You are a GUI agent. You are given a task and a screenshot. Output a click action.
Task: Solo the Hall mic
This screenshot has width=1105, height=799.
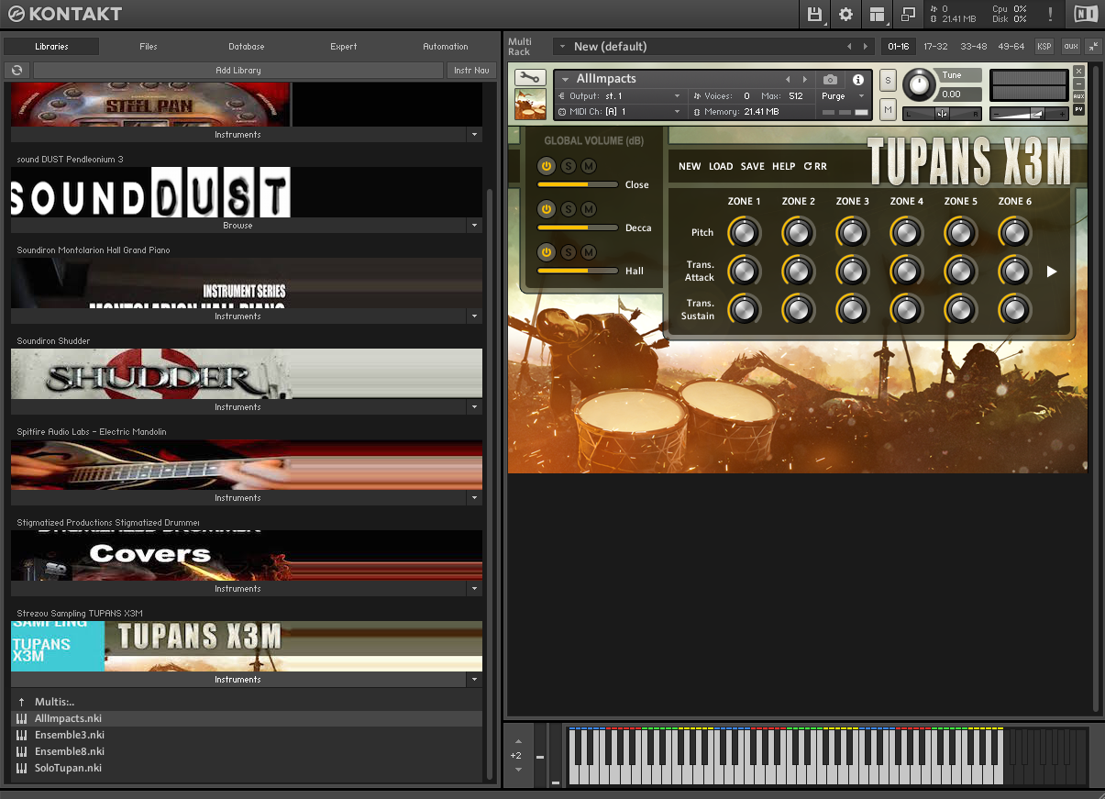click(568, 252)
